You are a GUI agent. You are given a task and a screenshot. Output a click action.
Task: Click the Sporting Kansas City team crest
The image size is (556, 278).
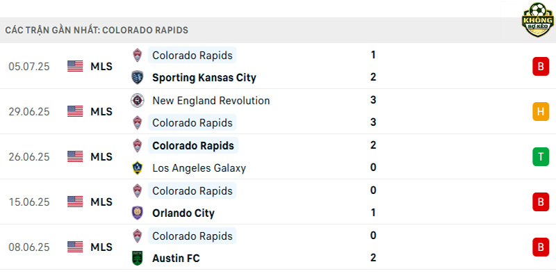[137, 77]
